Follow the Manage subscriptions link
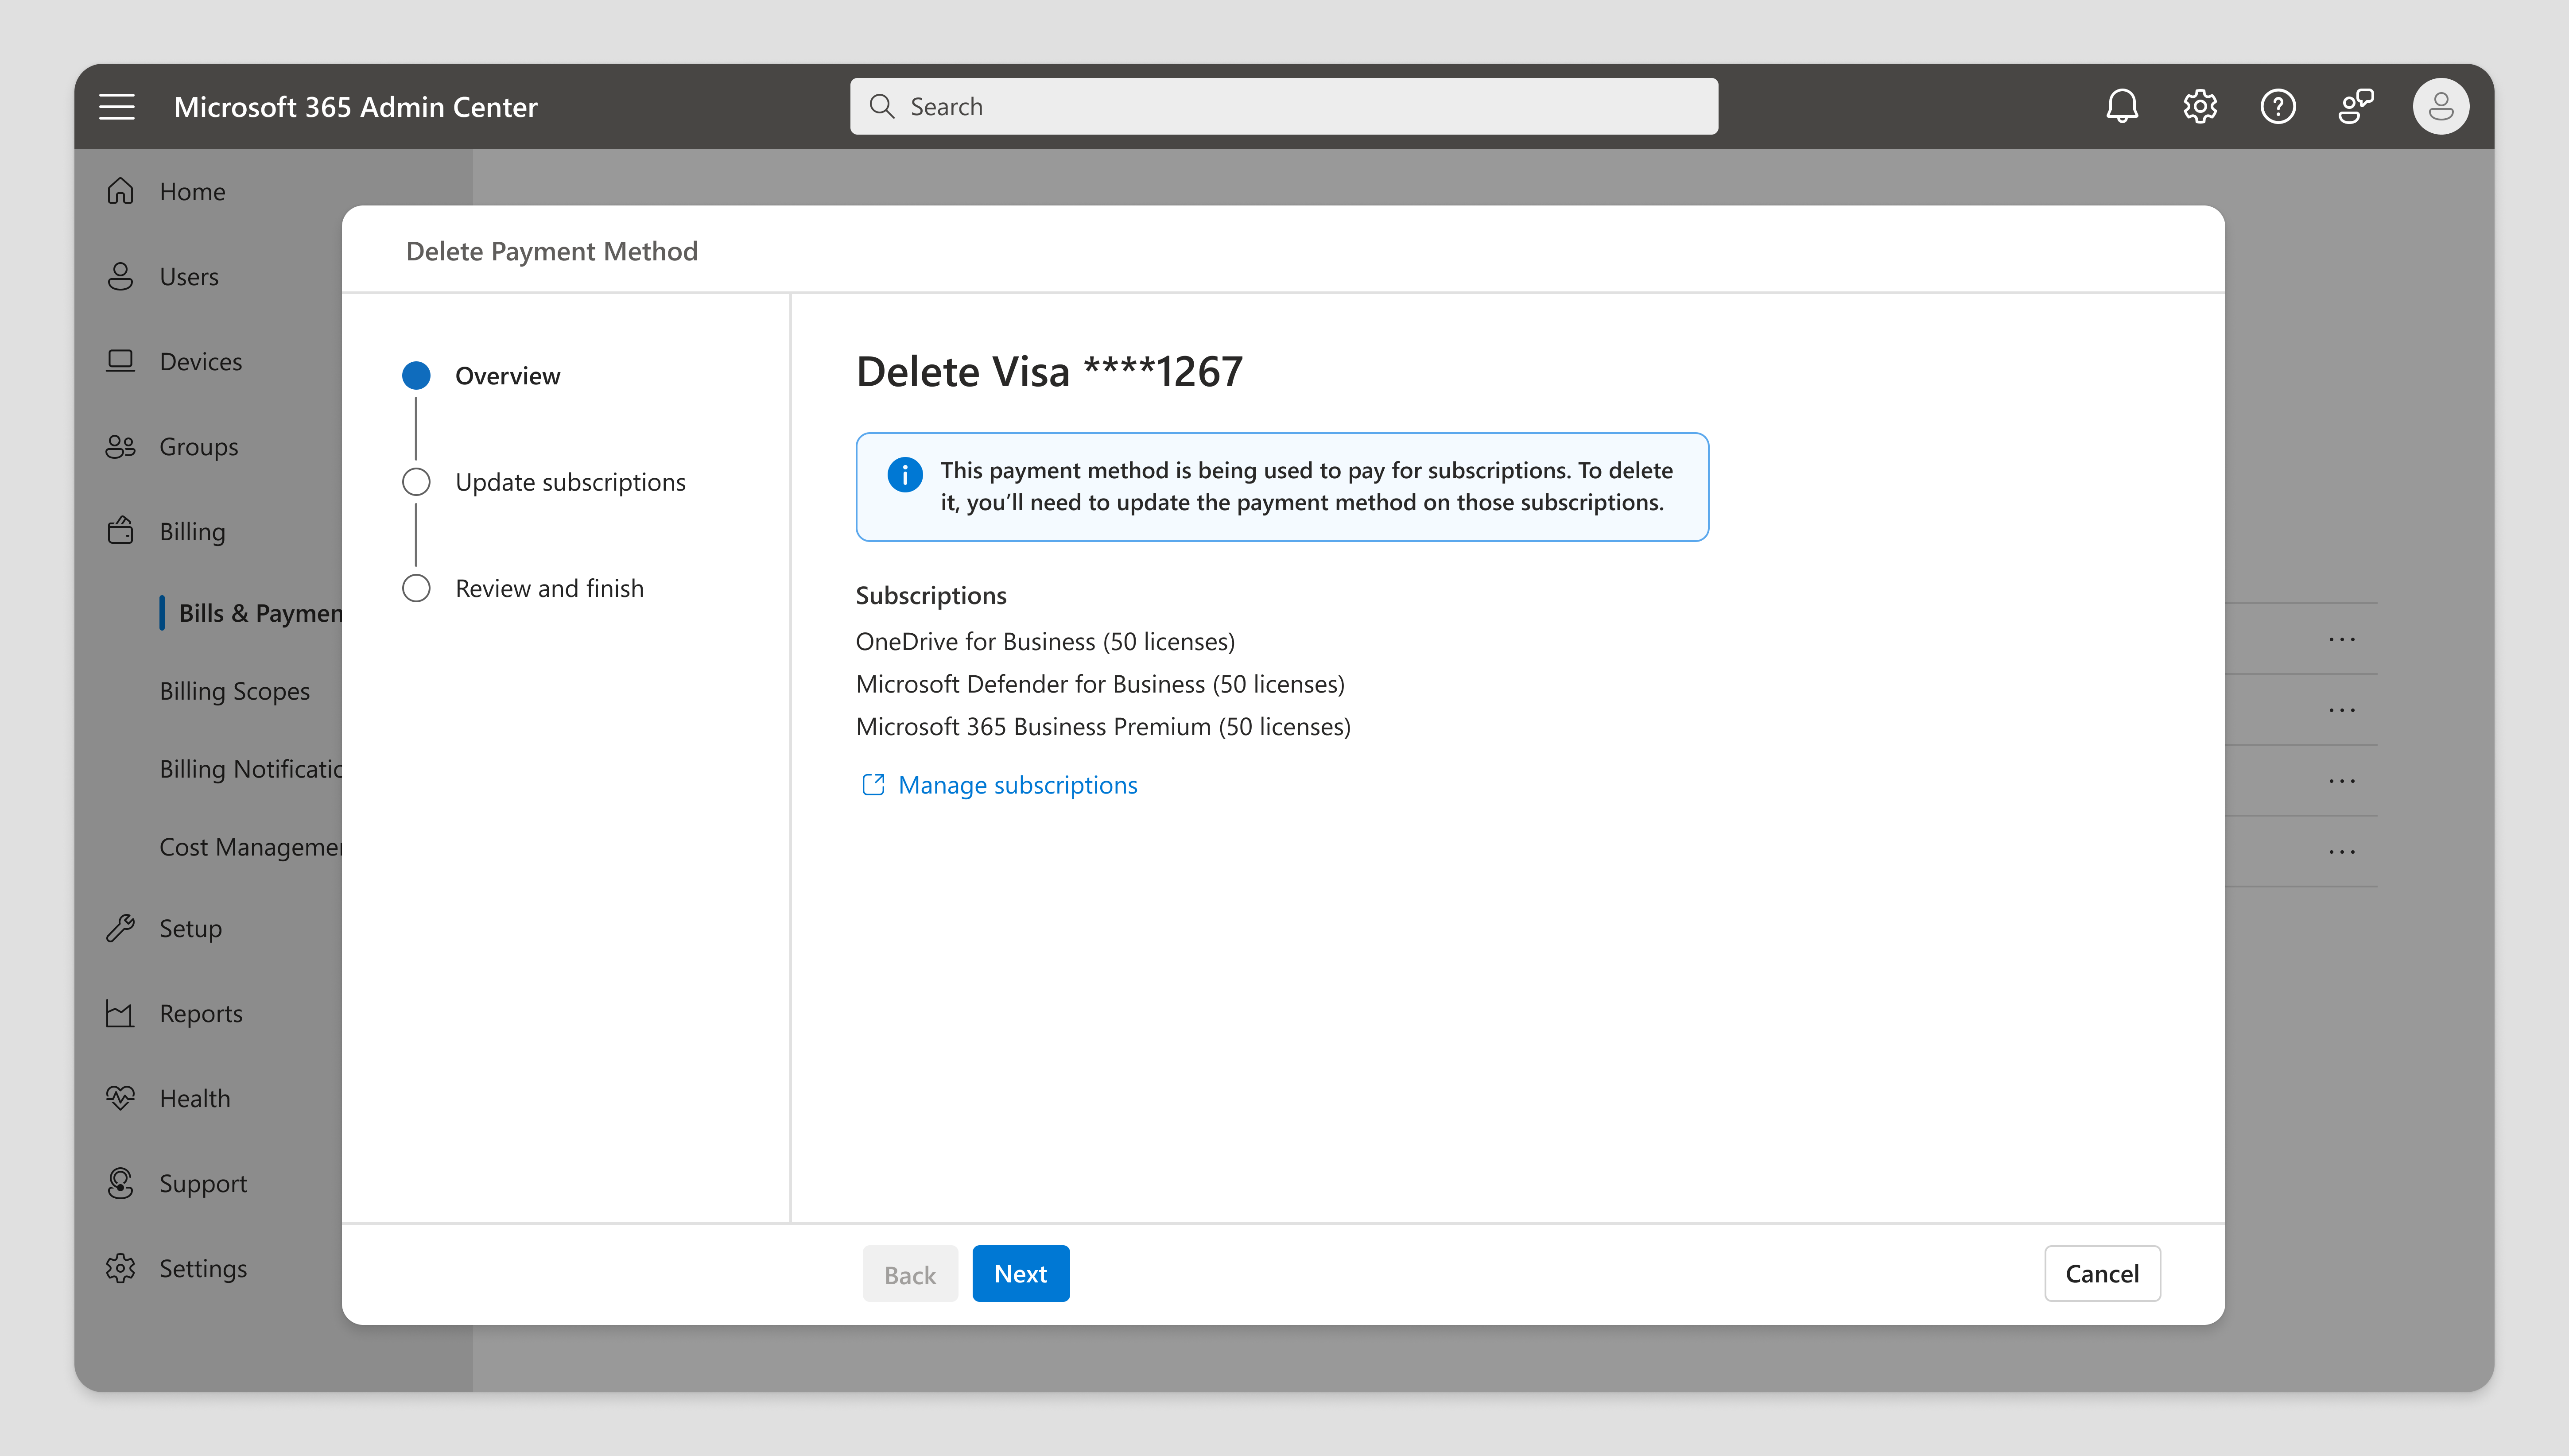This screenshot has width=2569, height=1456. click(x=1018, y=785)
